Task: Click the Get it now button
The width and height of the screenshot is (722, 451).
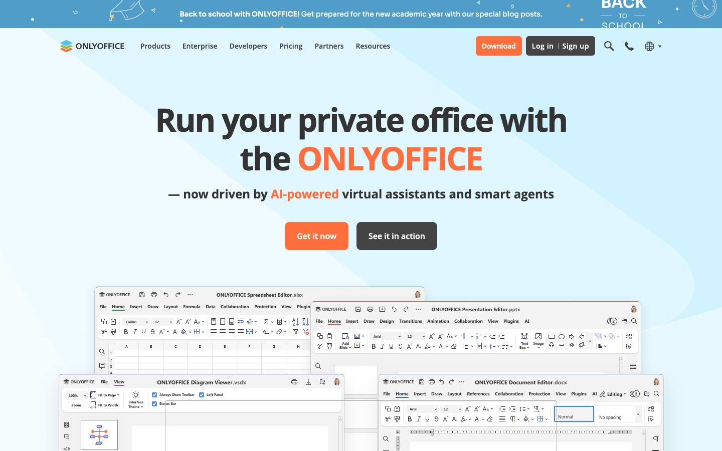Action: (x=316, y=236)
